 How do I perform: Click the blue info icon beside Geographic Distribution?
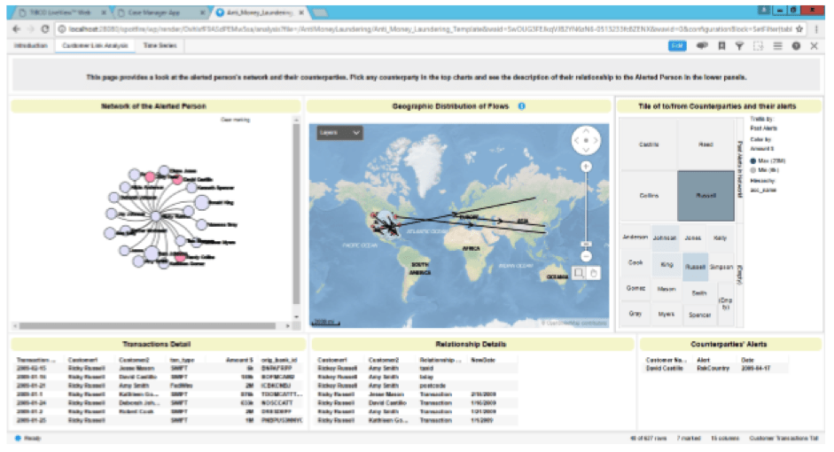point(522,106)
